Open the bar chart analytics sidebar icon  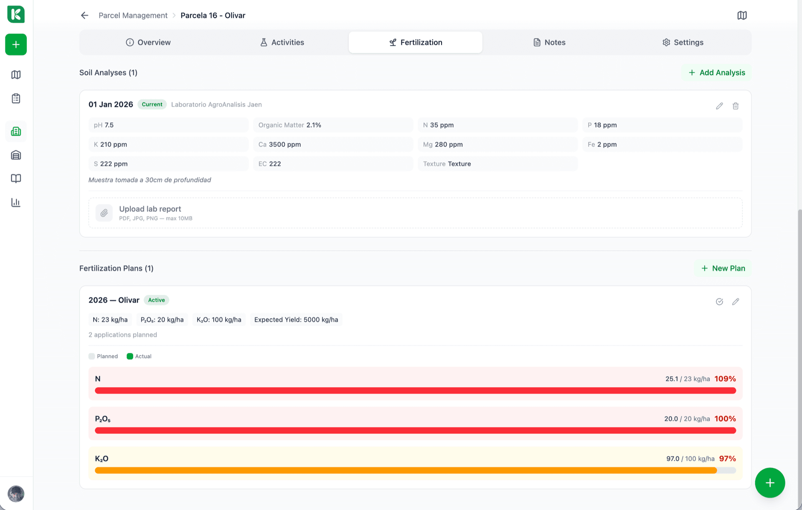click(16, 202)
